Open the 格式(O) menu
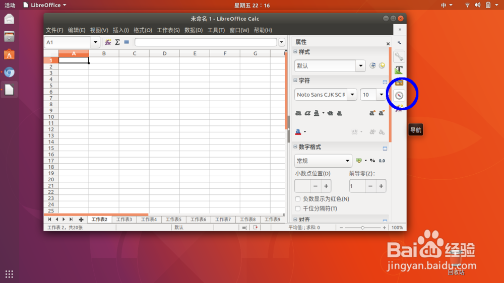Image resolution: width=504 pixels, height=283 pixels. (143, 30)
